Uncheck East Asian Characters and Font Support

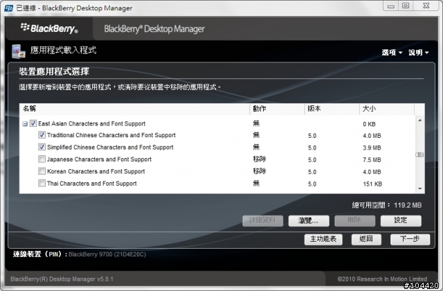coord(33,123)
